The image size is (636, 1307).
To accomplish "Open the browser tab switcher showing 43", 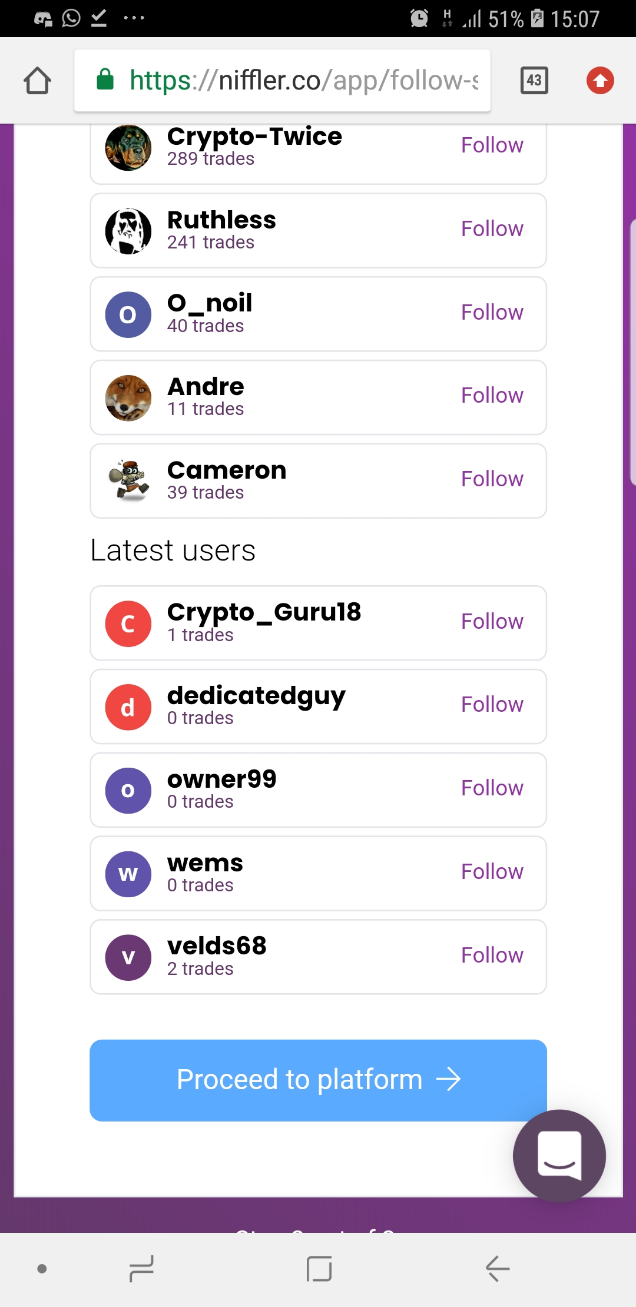I will point(534,81).
